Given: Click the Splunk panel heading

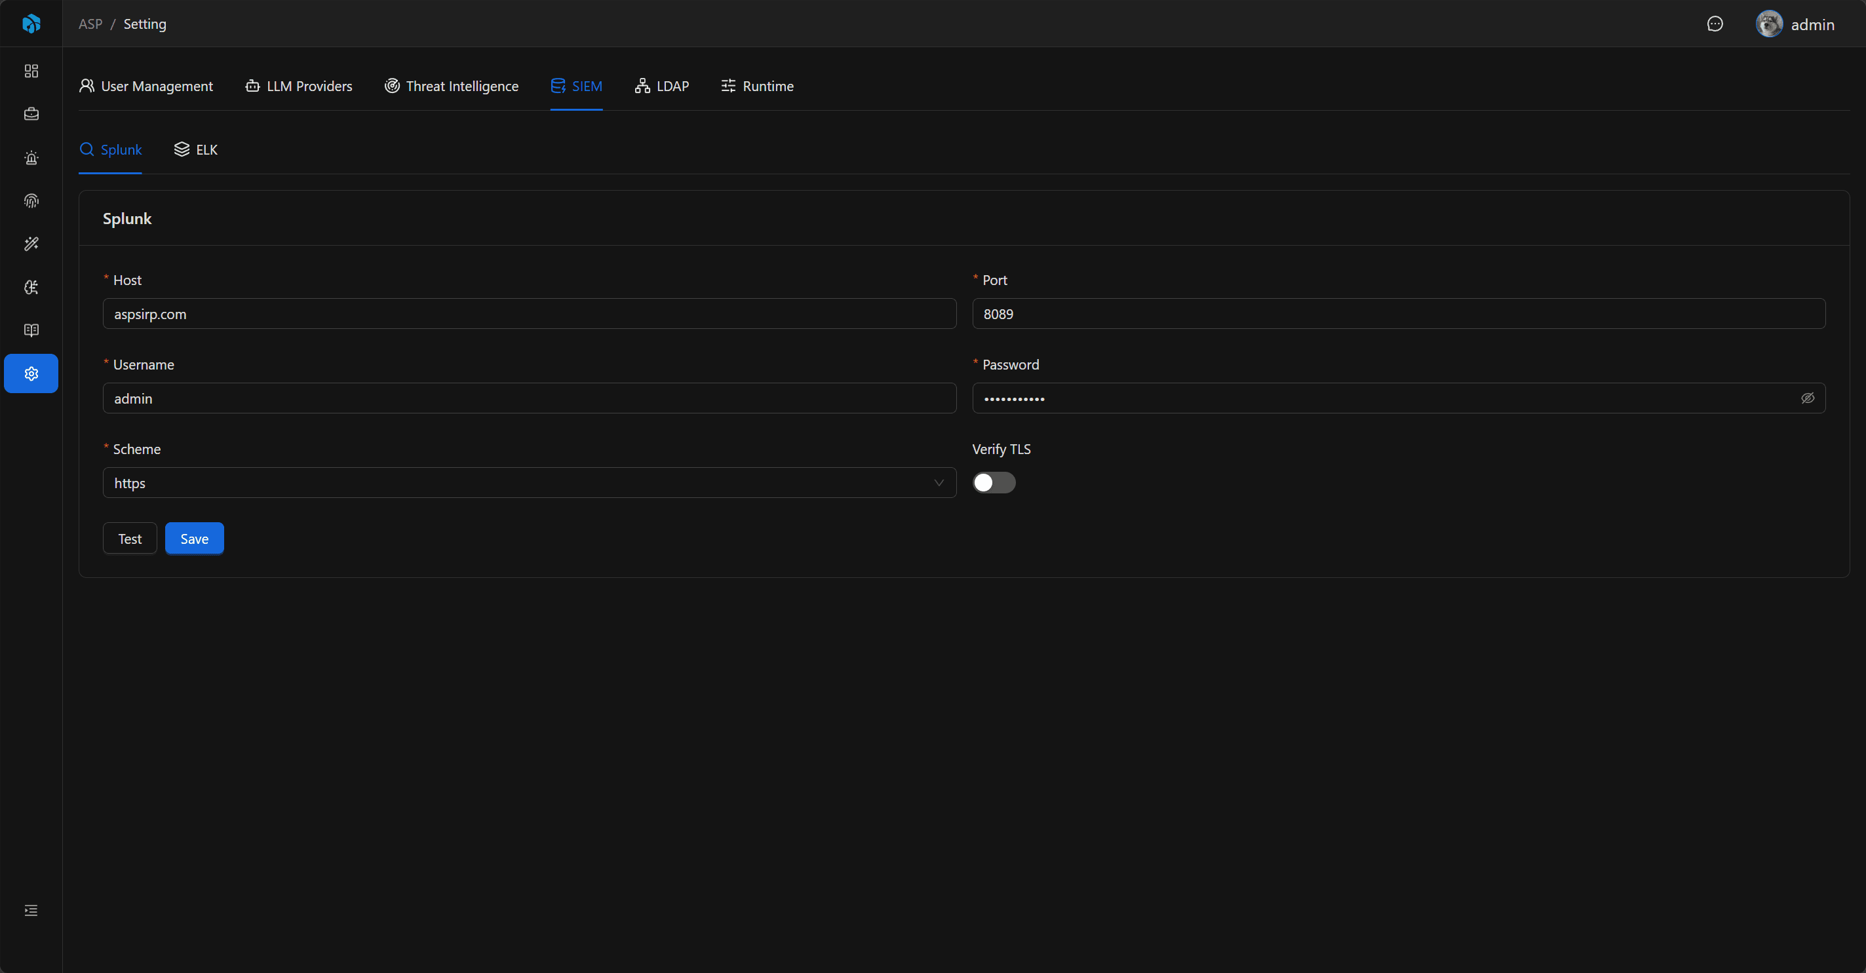Looking at the screenshot, I should (126, 219).
